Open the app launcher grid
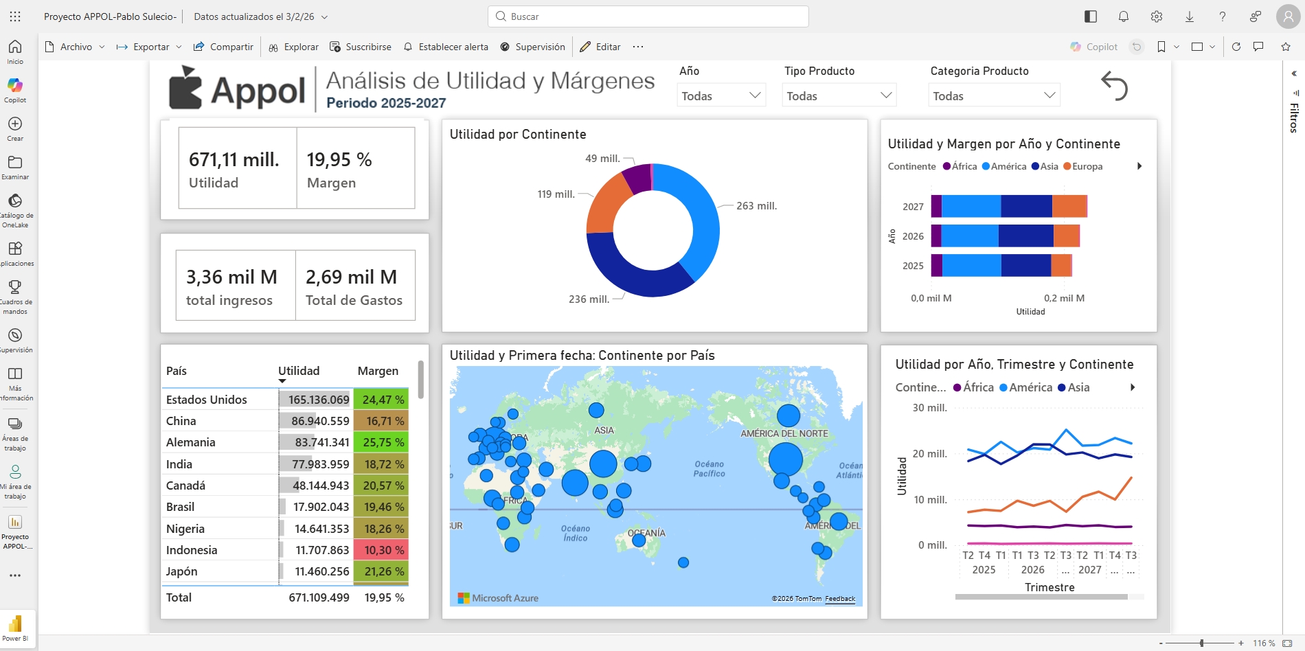Image resolution: width=1305 pixels, height=651 pixels. click(15, 16)
